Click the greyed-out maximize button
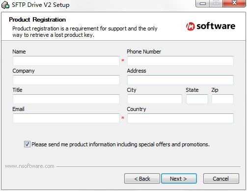Viewport: 247px width, 191px height. pos(216,3)
